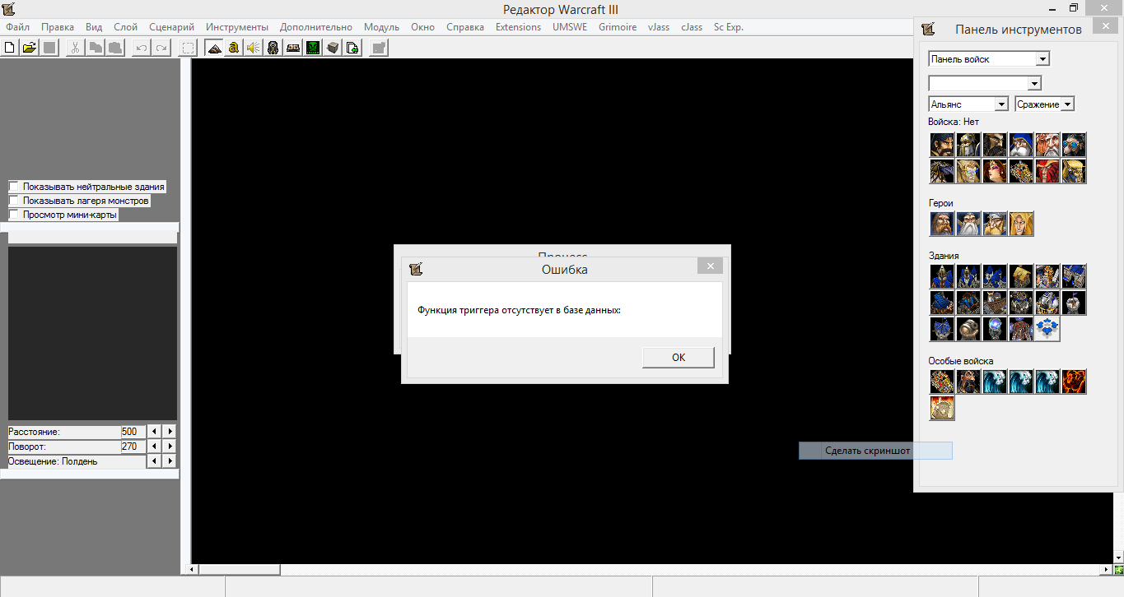Decrease Поворот with left arrow

[154, 447]
